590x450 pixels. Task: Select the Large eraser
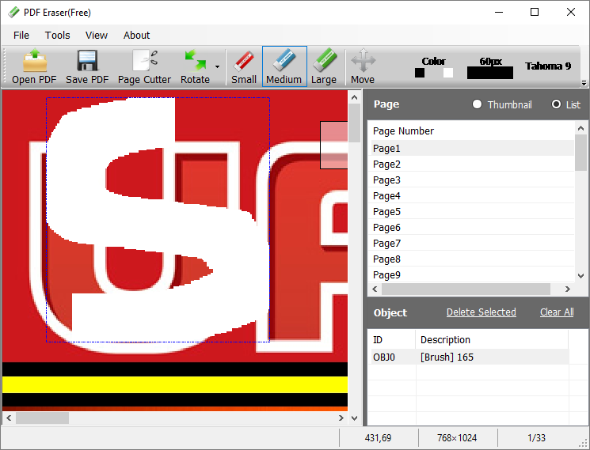tap(324, 66)
